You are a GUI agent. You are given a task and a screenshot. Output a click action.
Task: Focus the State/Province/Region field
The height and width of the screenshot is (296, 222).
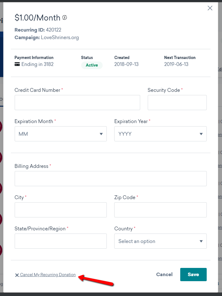[x=61, y=241]
